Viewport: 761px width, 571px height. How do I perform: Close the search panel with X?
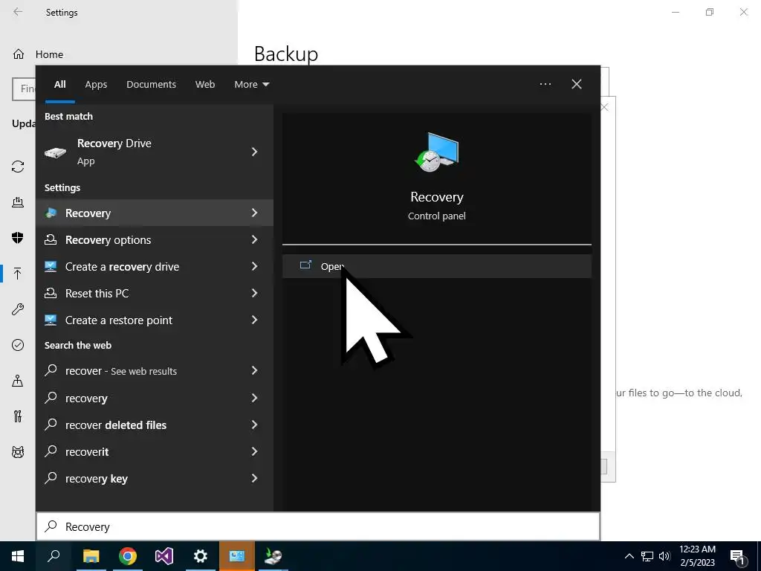click(577, 84)
